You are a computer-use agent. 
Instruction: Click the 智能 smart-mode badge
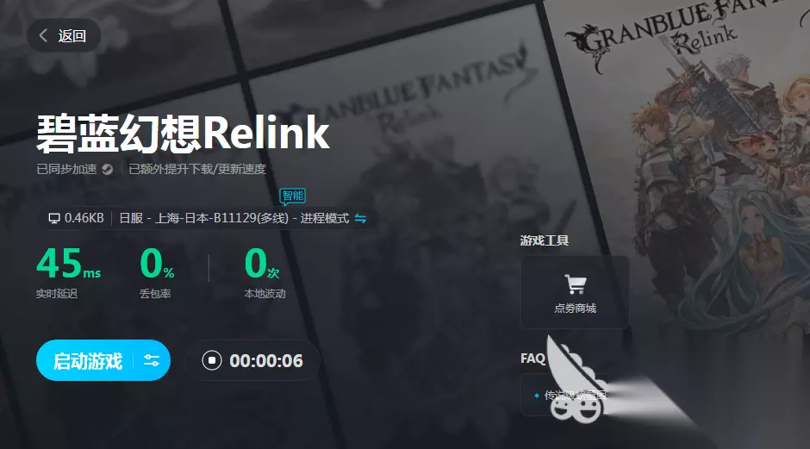click(292, 196)
